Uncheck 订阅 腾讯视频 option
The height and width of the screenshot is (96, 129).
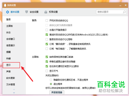tap(47, 44)
